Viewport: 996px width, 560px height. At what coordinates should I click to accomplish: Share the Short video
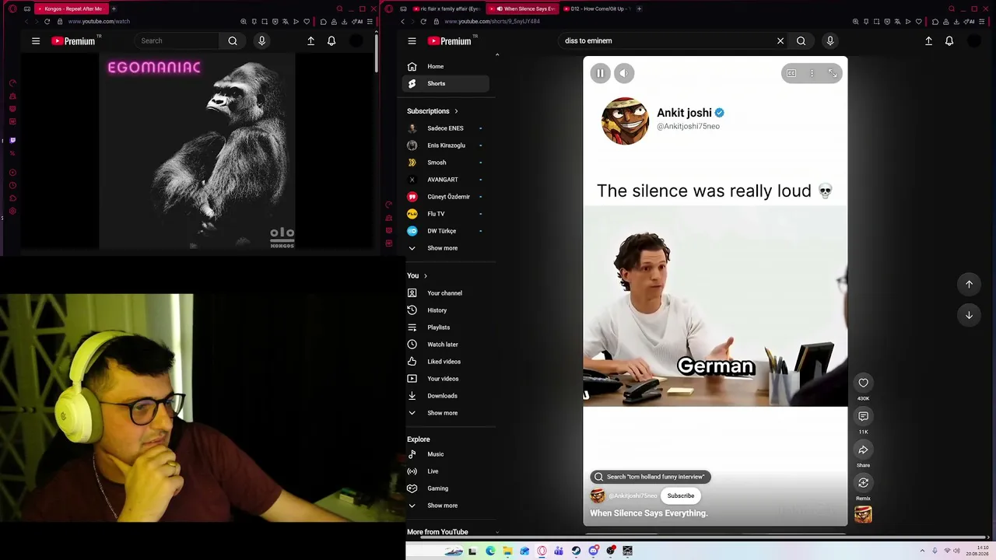[x=863, y=450]
